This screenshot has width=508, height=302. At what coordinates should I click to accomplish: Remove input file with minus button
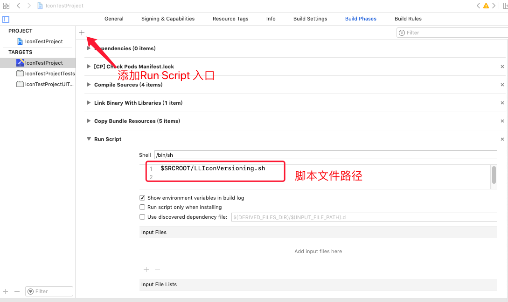158,270
